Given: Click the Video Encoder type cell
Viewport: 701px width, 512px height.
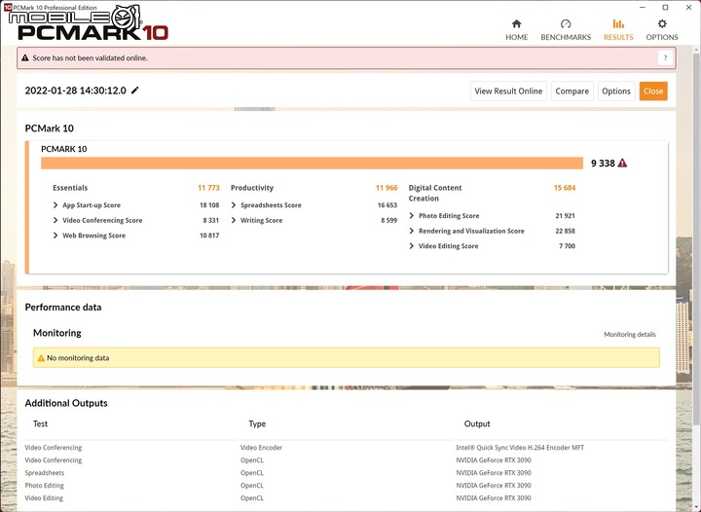Looking at the screenshot, I should click(261, 447).
